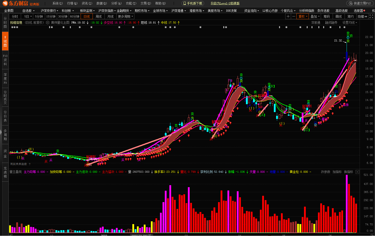Open 高级选股 tool

point(342,11)
